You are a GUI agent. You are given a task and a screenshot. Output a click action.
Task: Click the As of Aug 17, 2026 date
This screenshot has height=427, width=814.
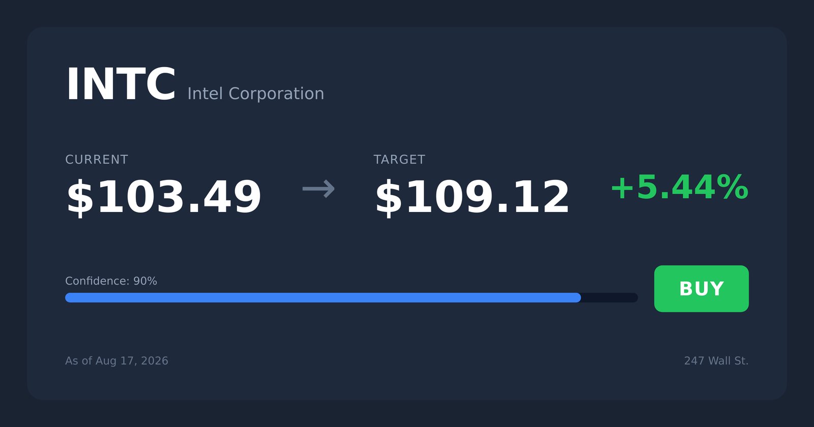pyautogui.click(x=117, y=361)
